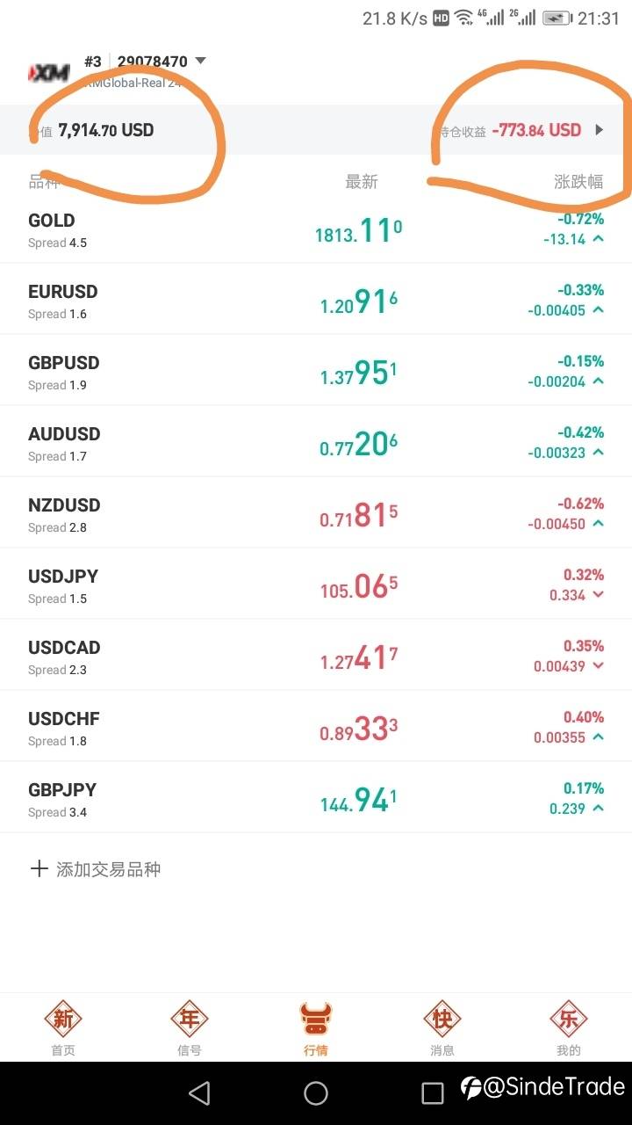
Task: Expand USDJPY row chevron
Action: tap(599, 595)
